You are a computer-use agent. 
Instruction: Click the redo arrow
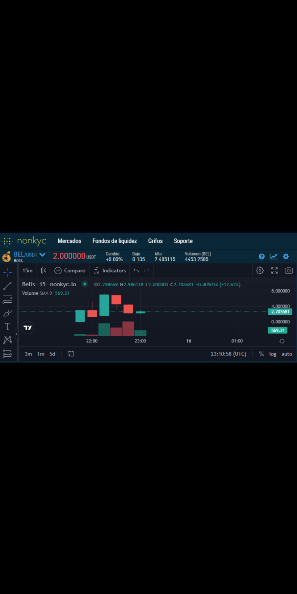[147, 271]
